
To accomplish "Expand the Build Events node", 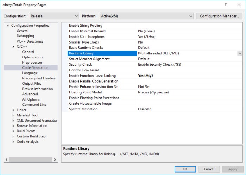I will click(x=13, y=131).
